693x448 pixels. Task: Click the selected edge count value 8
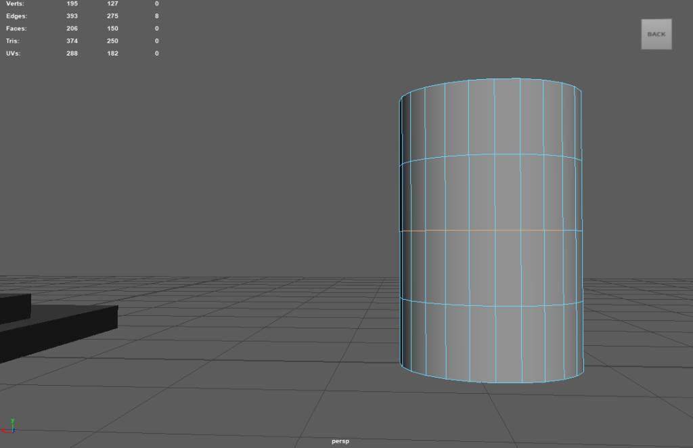156,16
